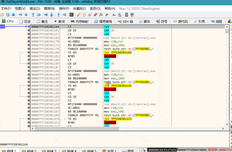The width and height of the screenshot is (232, 152).
Task: Step into the next instruction
Action: click(x=33, y=15)
